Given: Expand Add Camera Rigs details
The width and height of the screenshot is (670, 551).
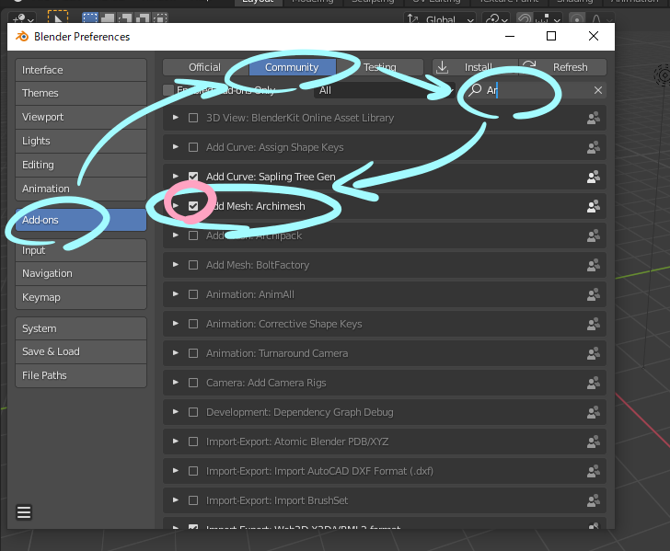Looking at the screenshot, I should pyautogui.click(x=175, y=383).
